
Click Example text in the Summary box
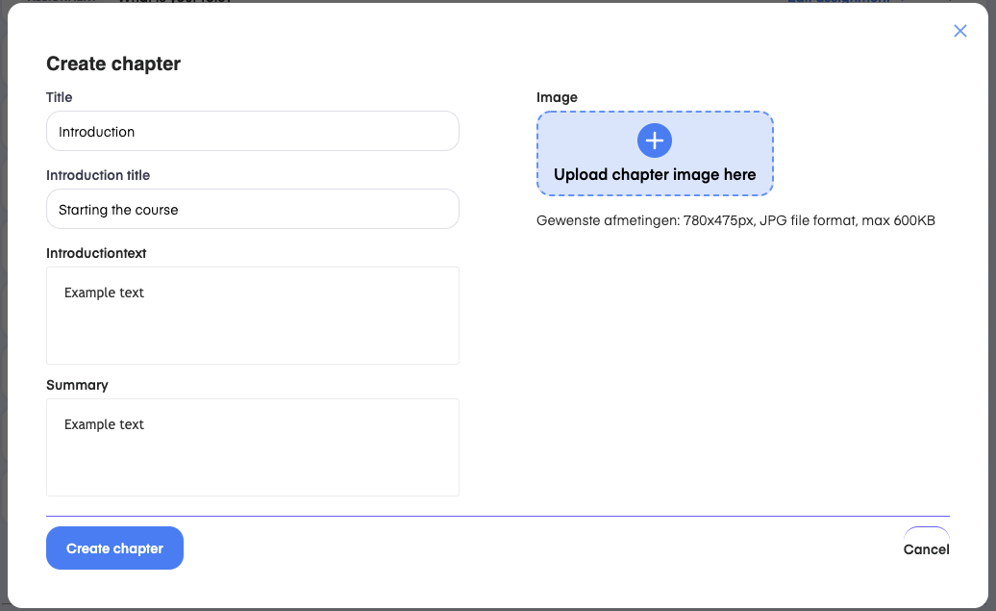click(x=104, y=424)
